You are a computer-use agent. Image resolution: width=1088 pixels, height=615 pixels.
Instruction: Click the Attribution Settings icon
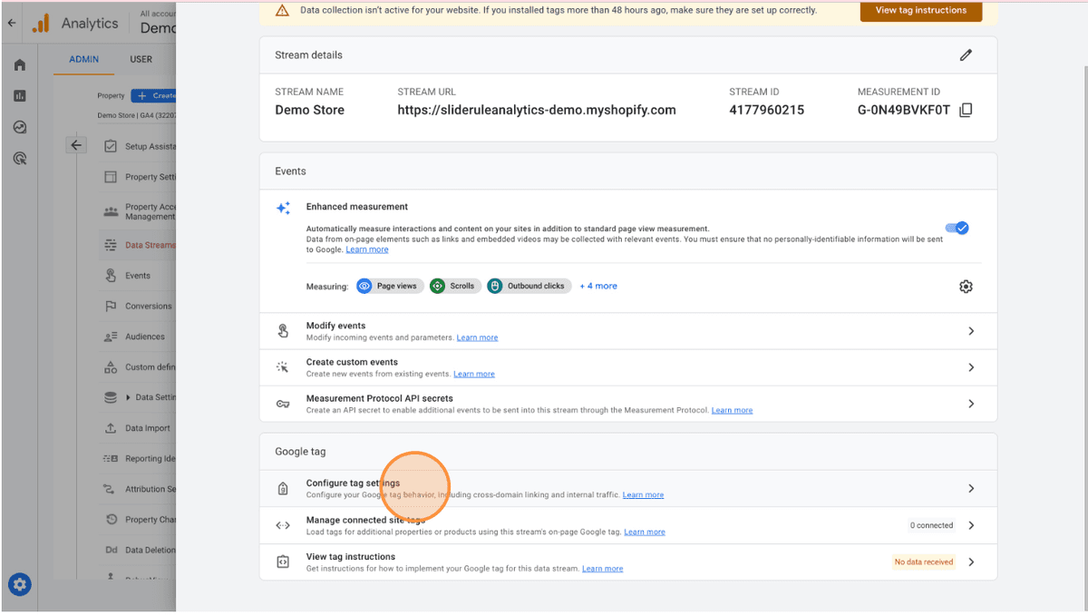coord(111,489)
